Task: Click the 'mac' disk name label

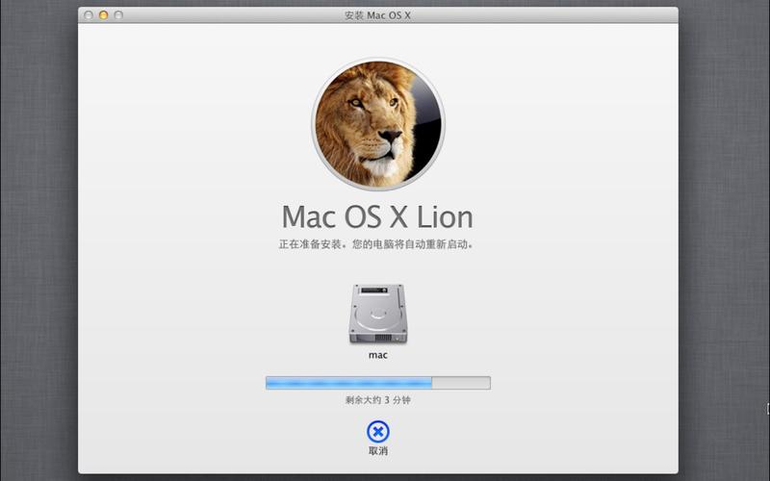Action: pos(377,355)
